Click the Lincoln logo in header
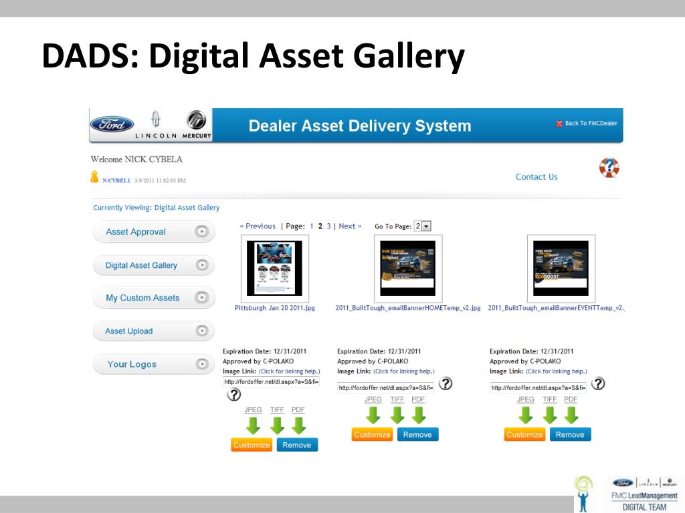 (155, 124)
